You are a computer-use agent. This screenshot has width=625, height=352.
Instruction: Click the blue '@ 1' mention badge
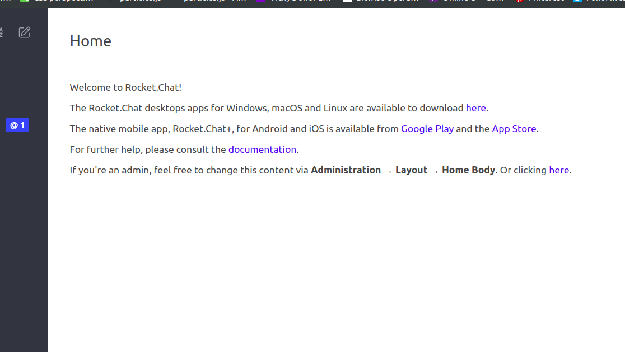(17, 125)
